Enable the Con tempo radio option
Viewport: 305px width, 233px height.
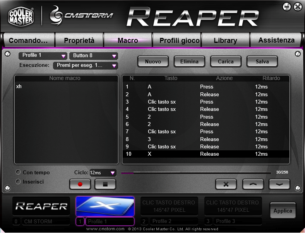(18, 172)
